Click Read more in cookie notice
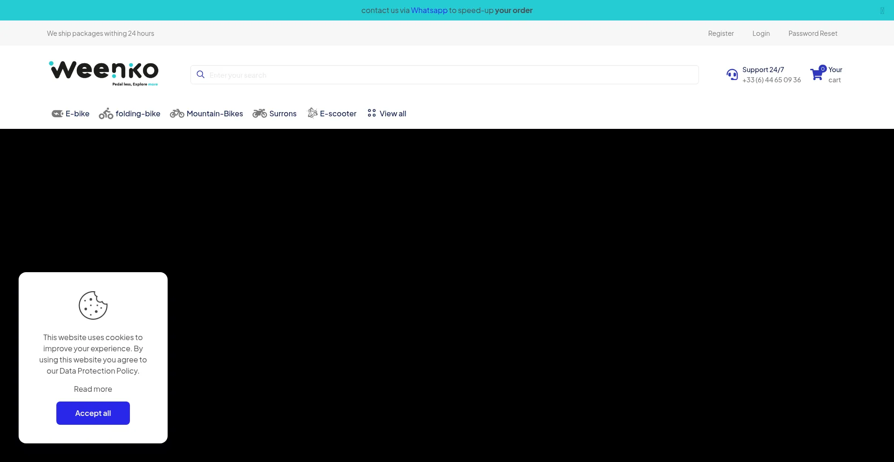This screenshot has width=894, height=462. (93, 389)
